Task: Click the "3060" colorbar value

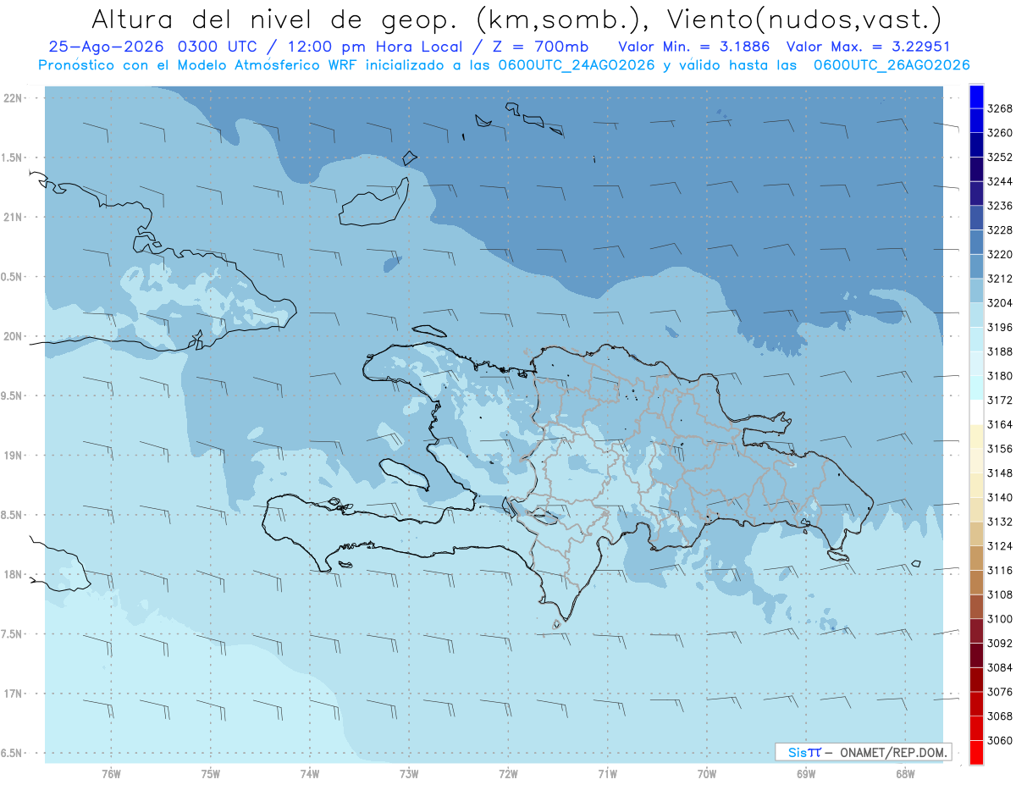Action: (1000, 740)
